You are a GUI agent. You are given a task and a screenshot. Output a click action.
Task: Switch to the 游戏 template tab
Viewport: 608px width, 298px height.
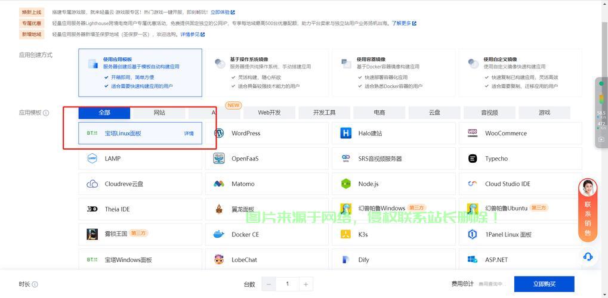(x=544, y=113)
